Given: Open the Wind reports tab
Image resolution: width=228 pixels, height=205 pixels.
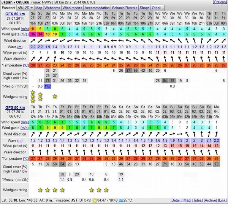Looking at the screenshot, I should coord(72,8).
